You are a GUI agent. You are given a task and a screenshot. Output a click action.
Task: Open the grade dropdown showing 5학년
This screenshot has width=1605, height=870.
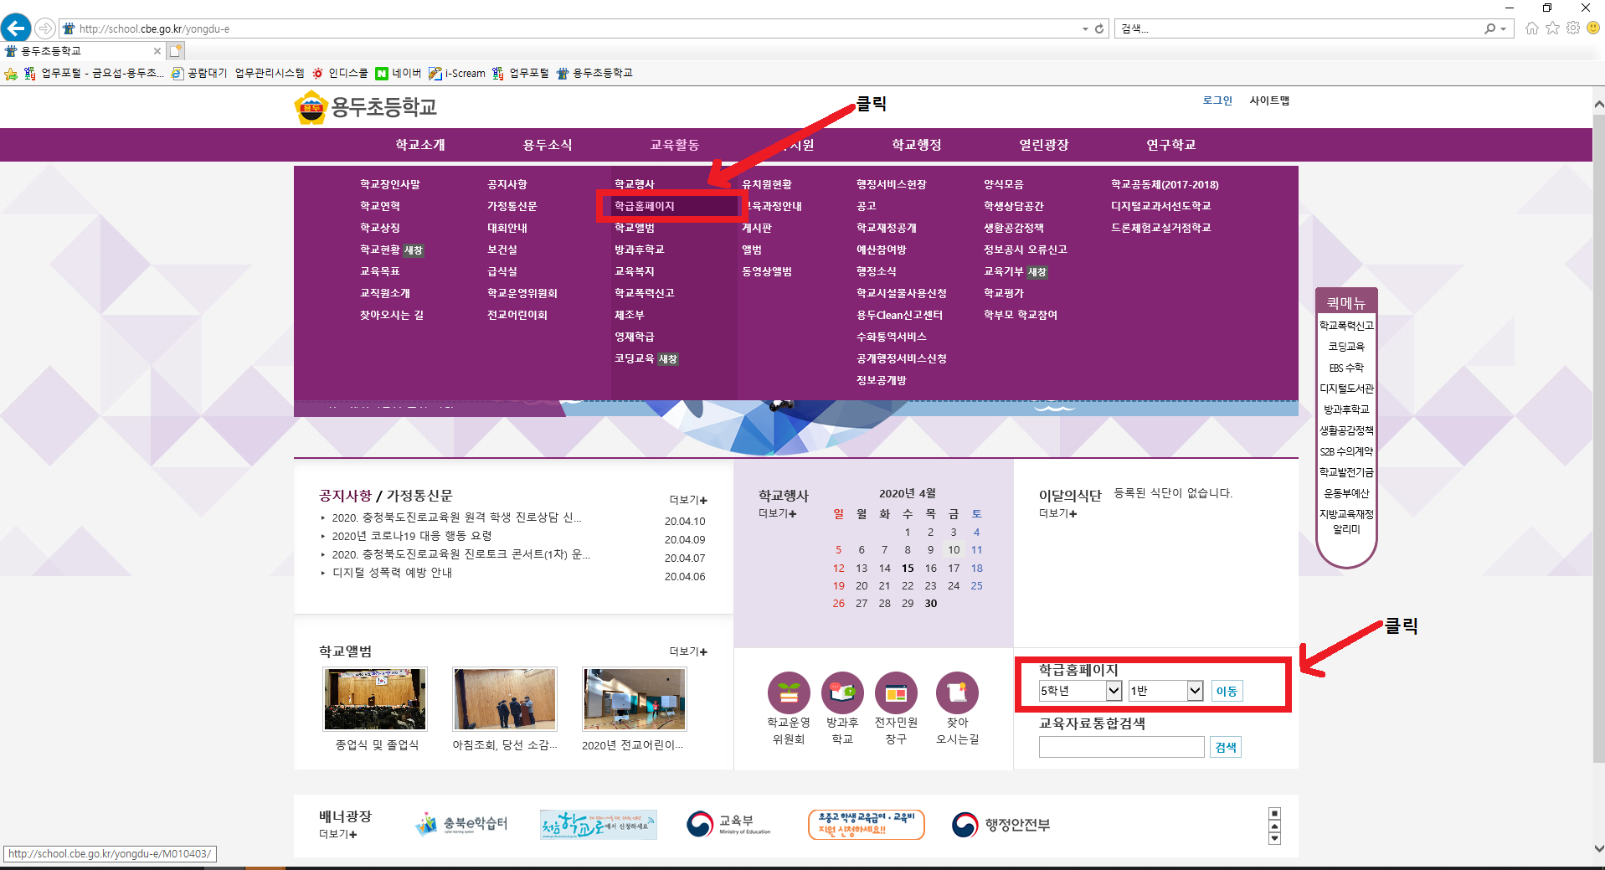(x=1080, y=691)
